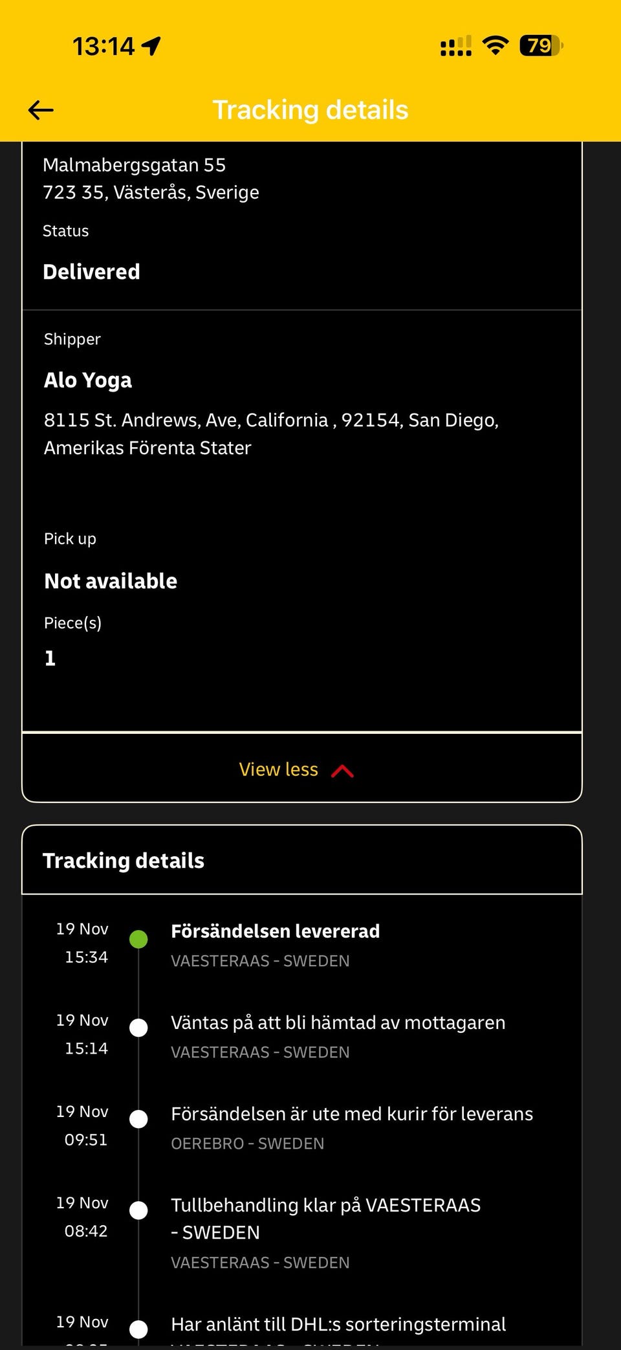Tap the San Diego shipper address
The image size is (621, 1350).
pos(271,434)
